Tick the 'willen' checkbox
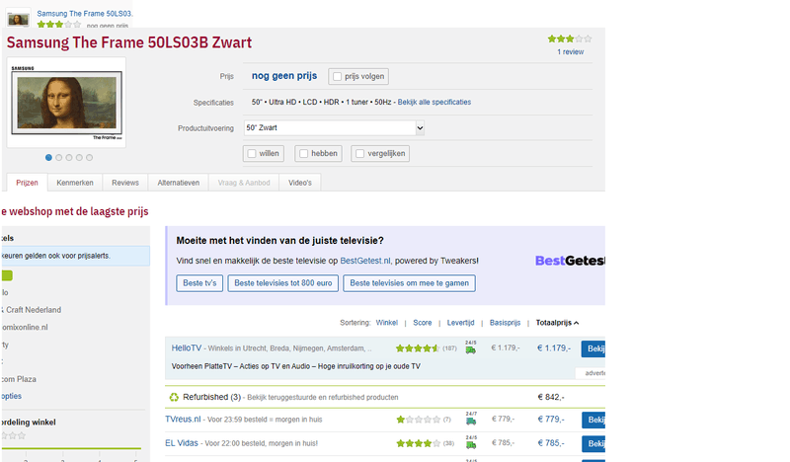This screenshot has width=790, height=462. (x=252, y=154)
